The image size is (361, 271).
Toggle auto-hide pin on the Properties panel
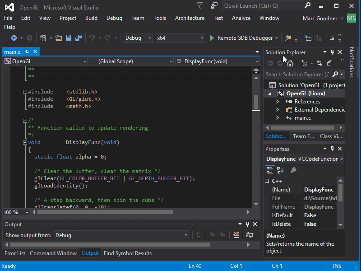coord(332,149)
